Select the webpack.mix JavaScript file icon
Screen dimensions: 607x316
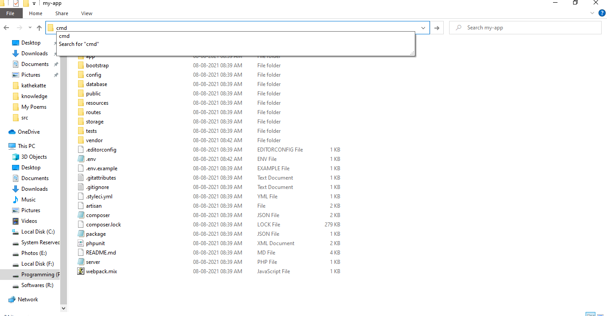[81, 271]
